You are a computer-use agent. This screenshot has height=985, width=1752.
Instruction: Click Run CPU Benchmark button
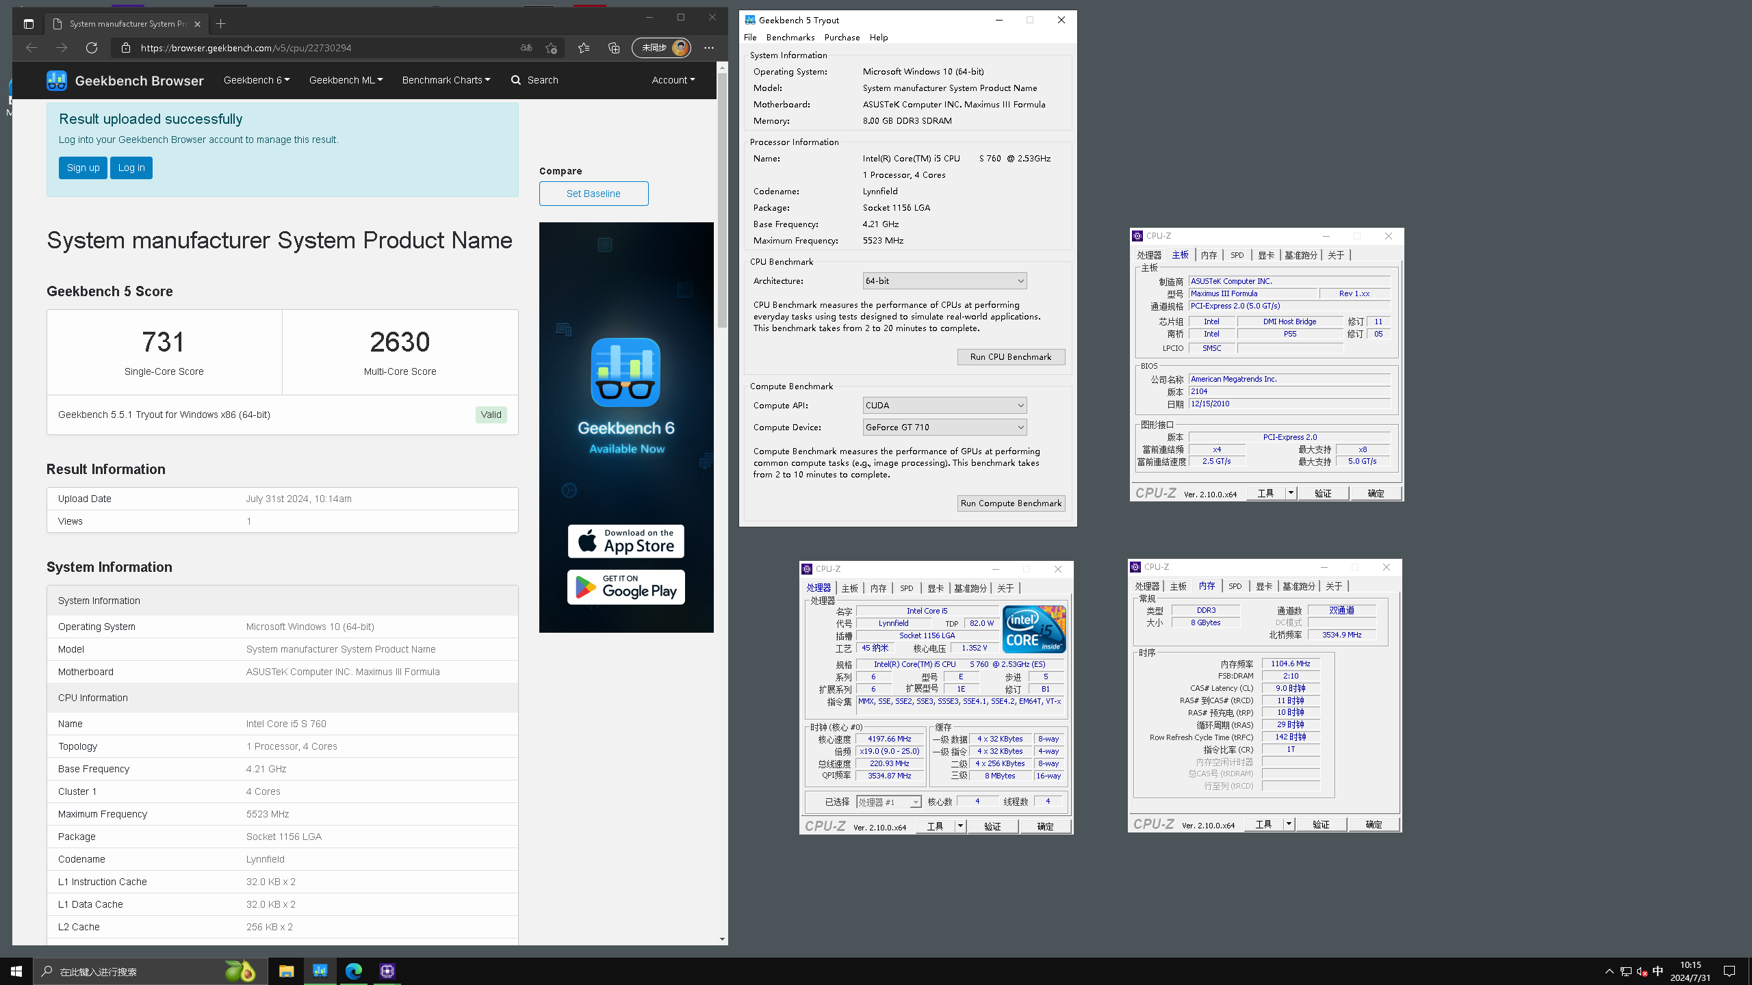tap(1011, 357)
